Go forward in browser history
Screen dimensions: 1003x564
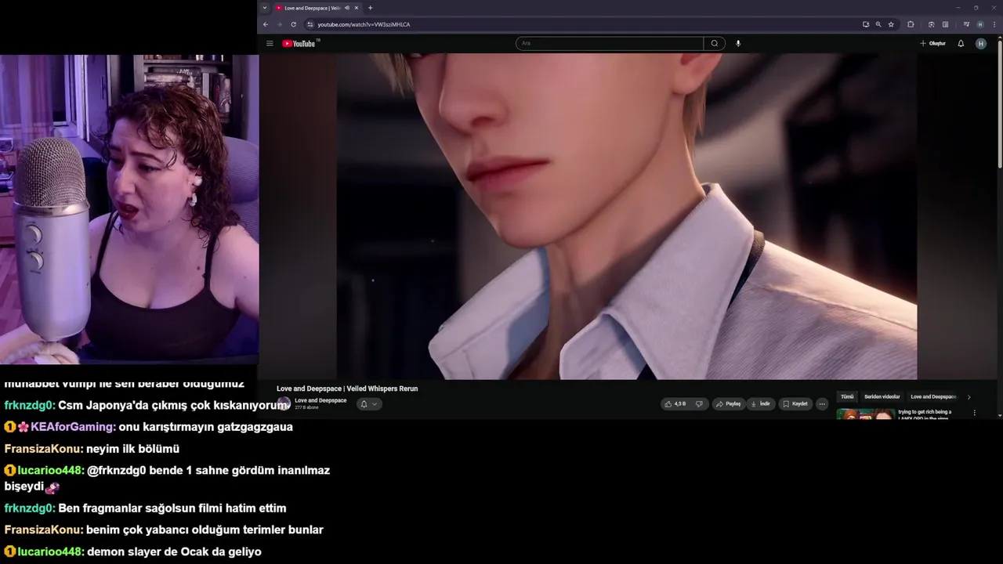point(279,24)
